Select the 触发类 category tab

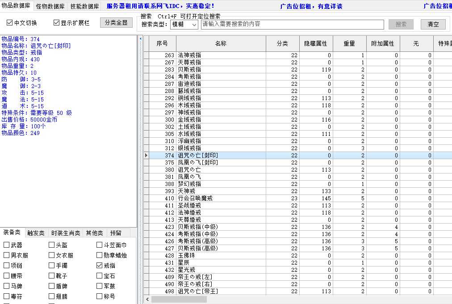[36, 233]
